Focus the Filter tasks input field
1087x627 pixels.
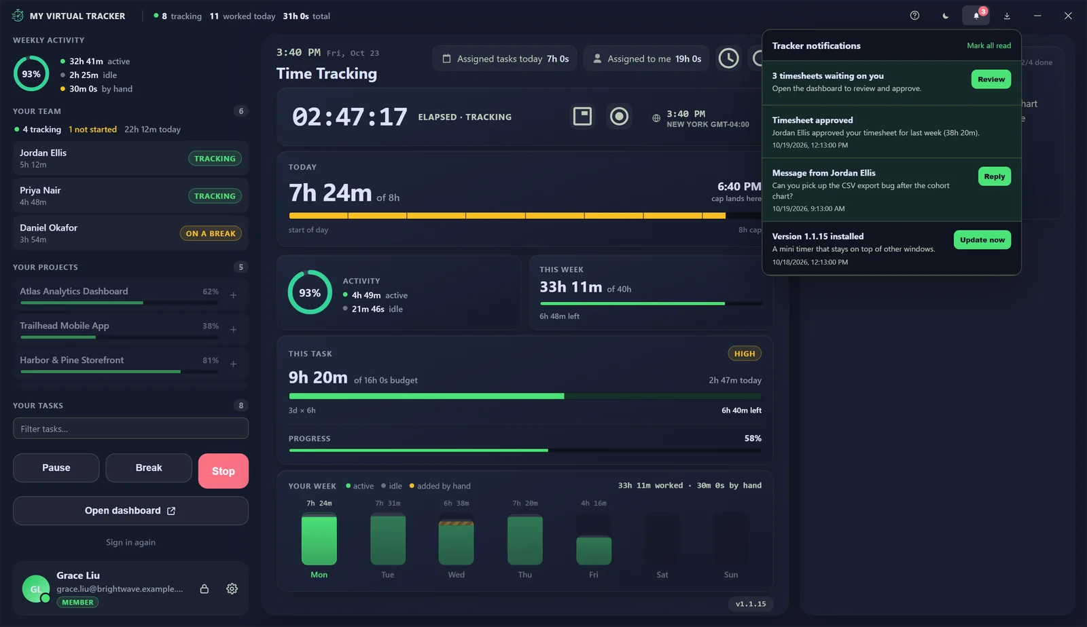[x=130, y=429]
